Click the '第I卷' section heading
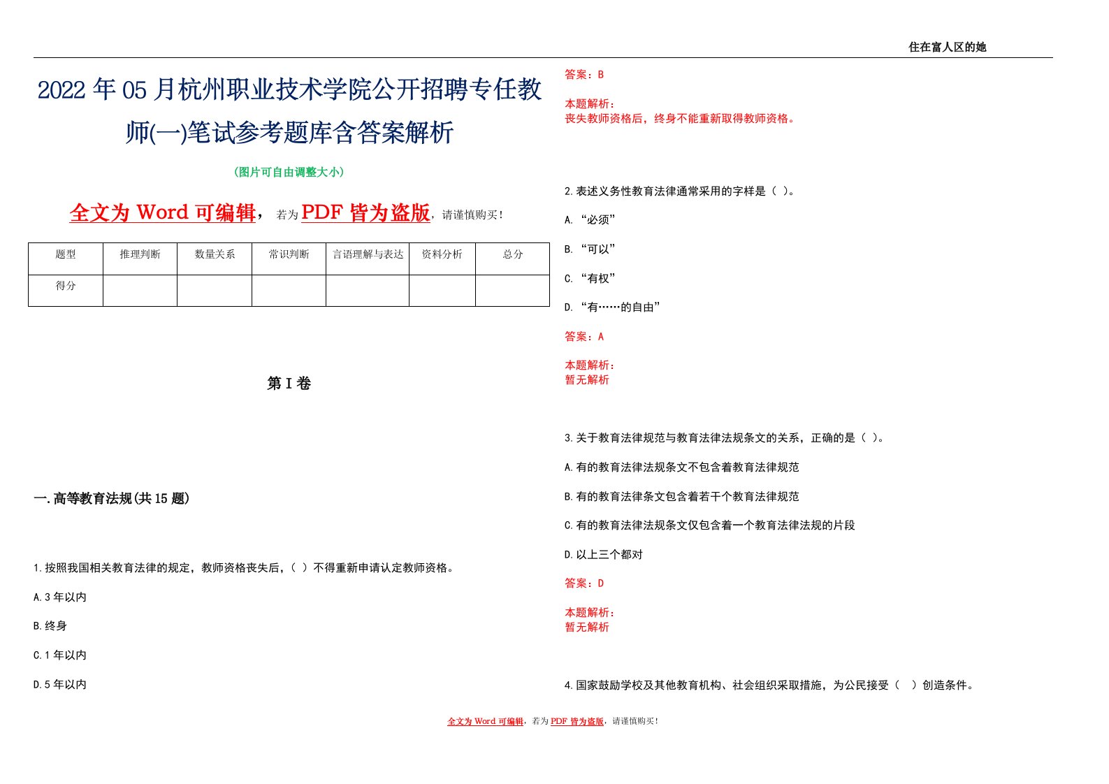The image size is (1109, 784). click(289, 383)
